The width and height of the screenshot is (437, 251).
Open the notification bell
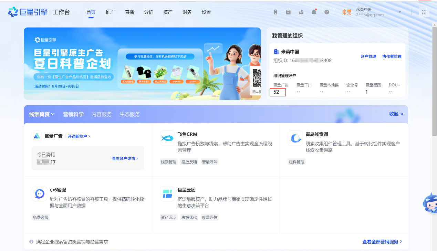point(314,12)
